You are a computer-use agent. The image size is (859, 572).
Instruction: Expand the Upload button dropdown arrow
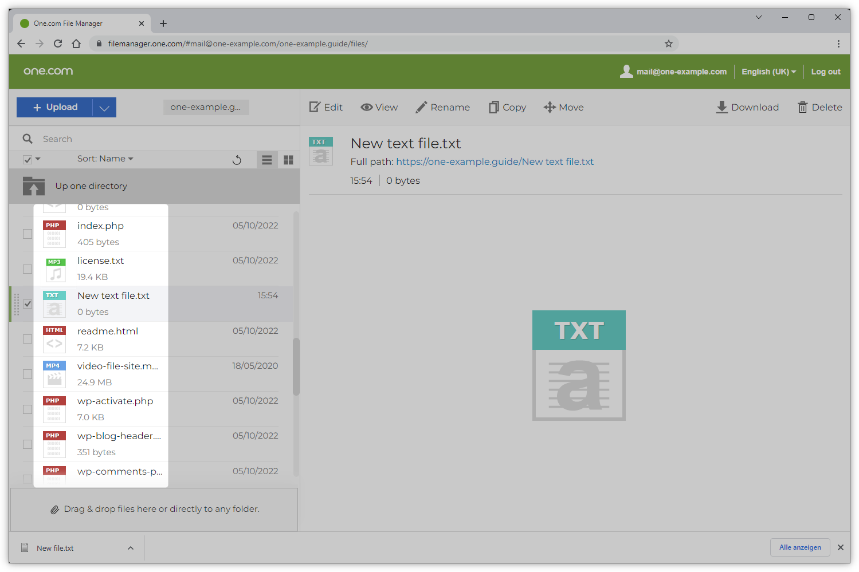click(x=104, y=108)
